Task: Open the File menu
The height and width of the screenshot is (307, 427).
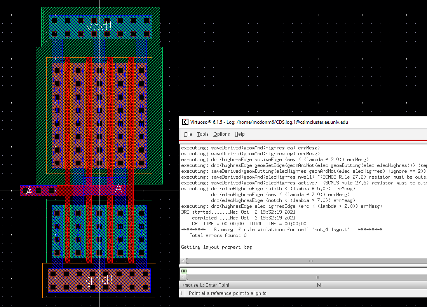Action: (188, 134)
